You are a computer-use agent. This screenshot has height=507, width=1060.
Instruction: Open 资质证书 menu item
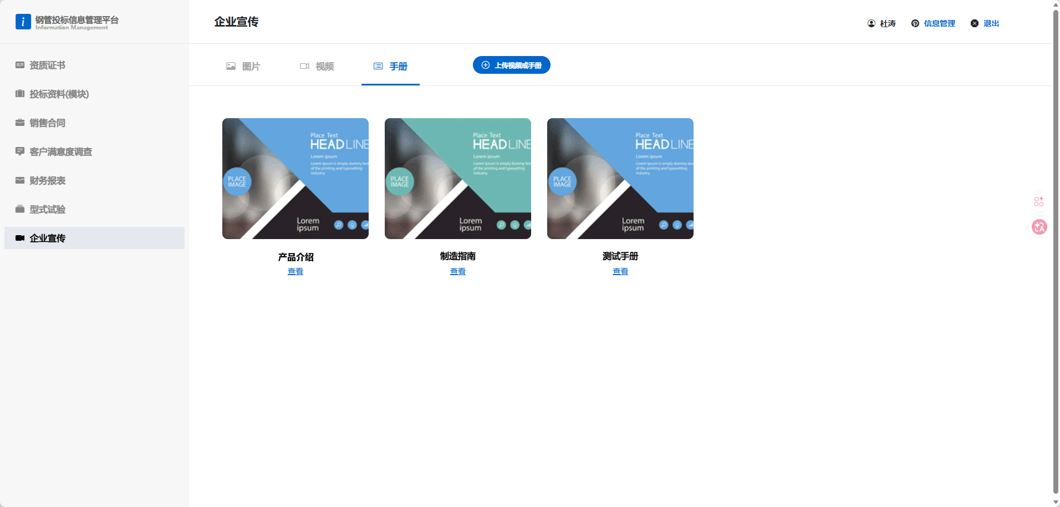94,65
